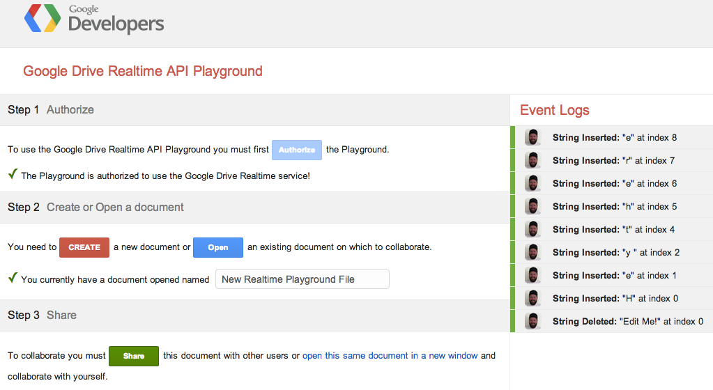Select log entry String Inserted "e" at index 1
This screenshot has height=390, width=713.
[612, 275]
